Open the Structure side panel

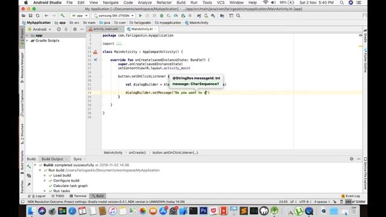(x=22, y=134)
